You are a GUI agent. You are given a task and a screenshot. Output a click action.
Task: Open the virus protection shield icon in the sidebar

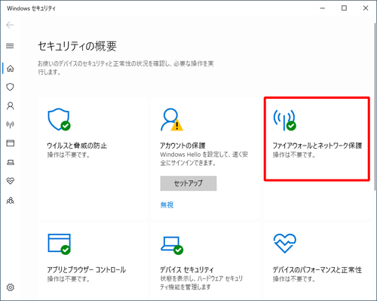coord(10,87)
